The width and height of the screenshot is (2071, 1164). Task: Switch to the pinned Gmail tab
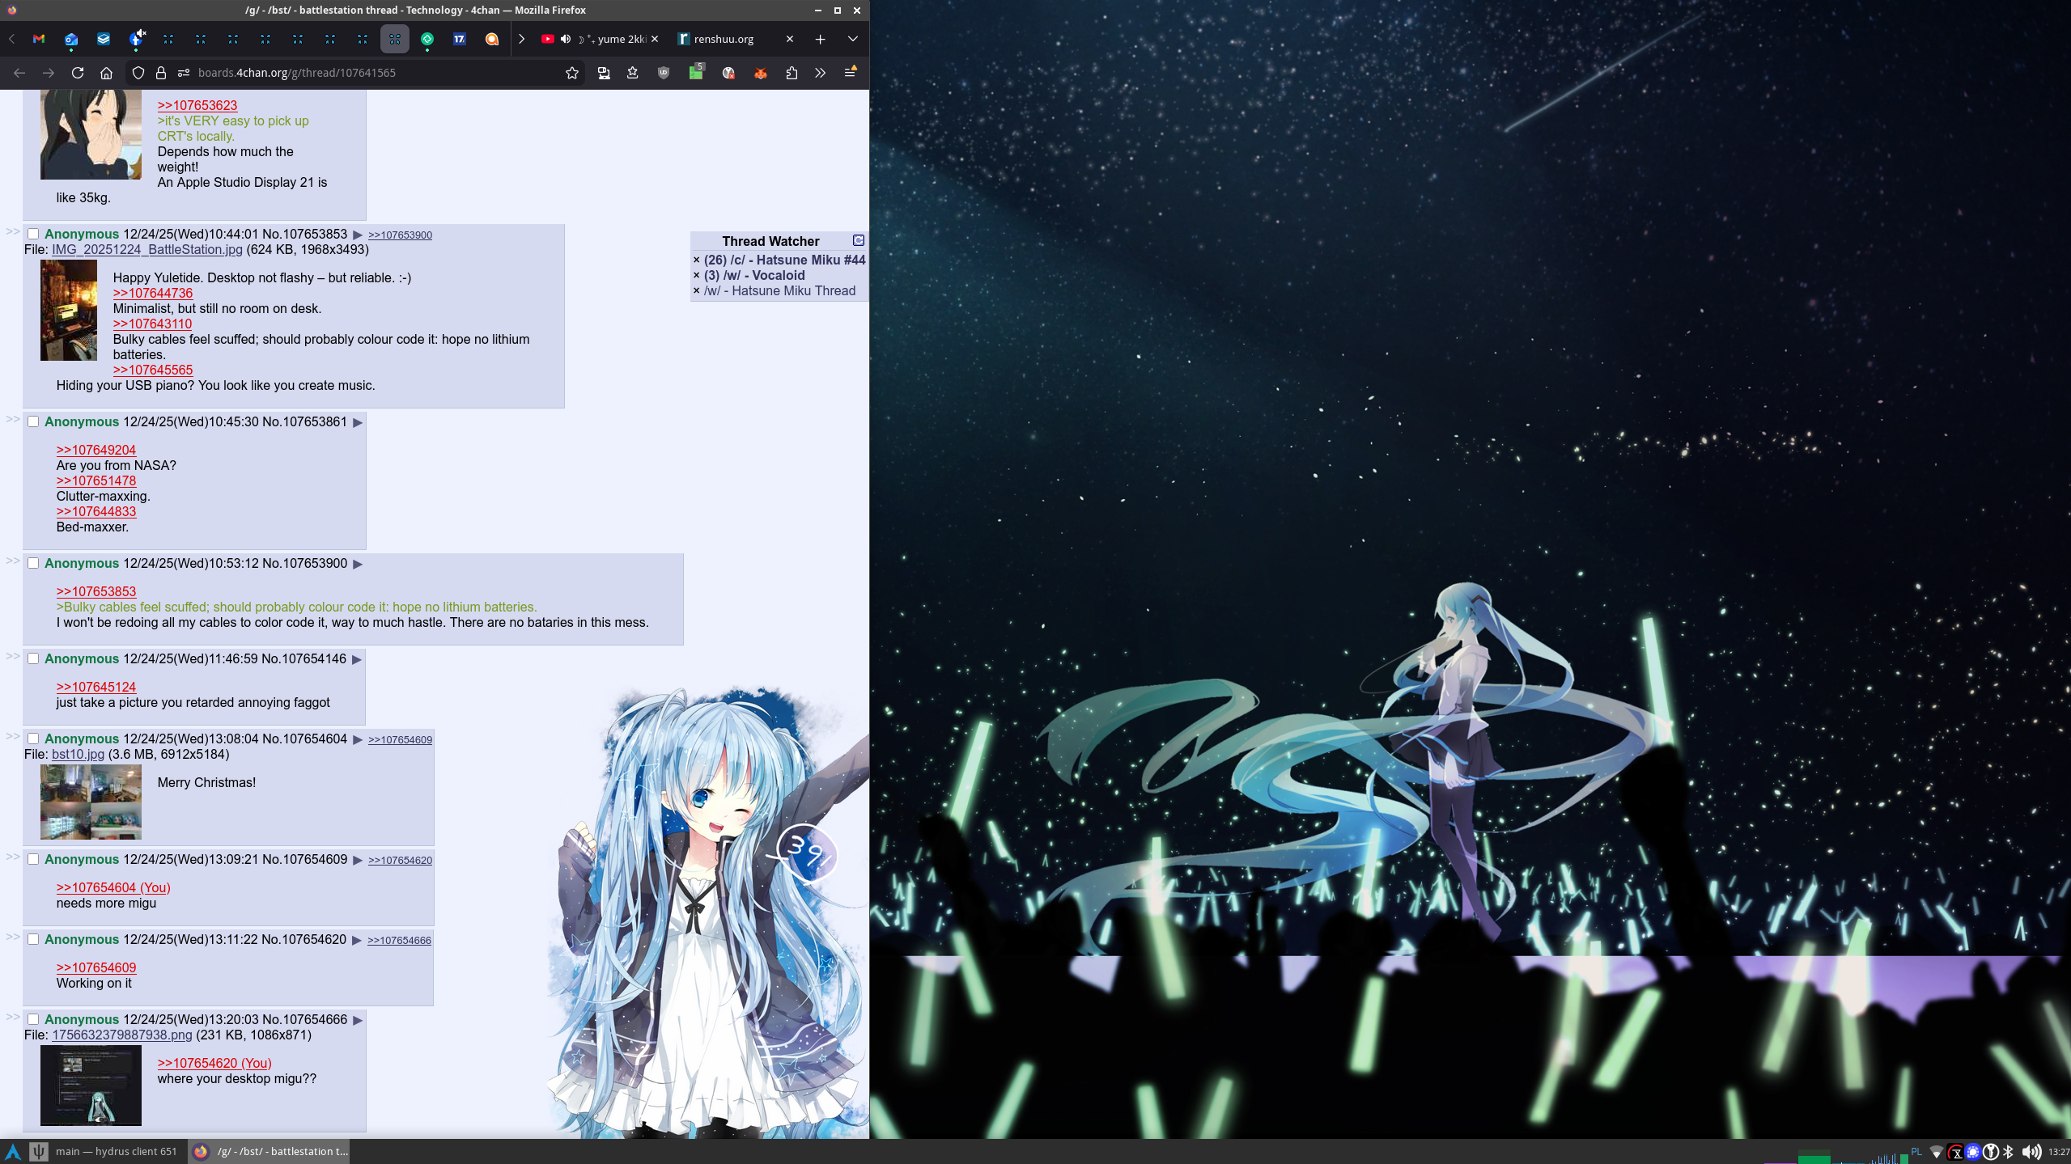pyautogui.click(x=39, y=39)
